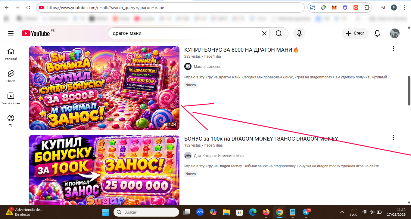
Task: Clear the search query with the X
Action: [264, 33]
